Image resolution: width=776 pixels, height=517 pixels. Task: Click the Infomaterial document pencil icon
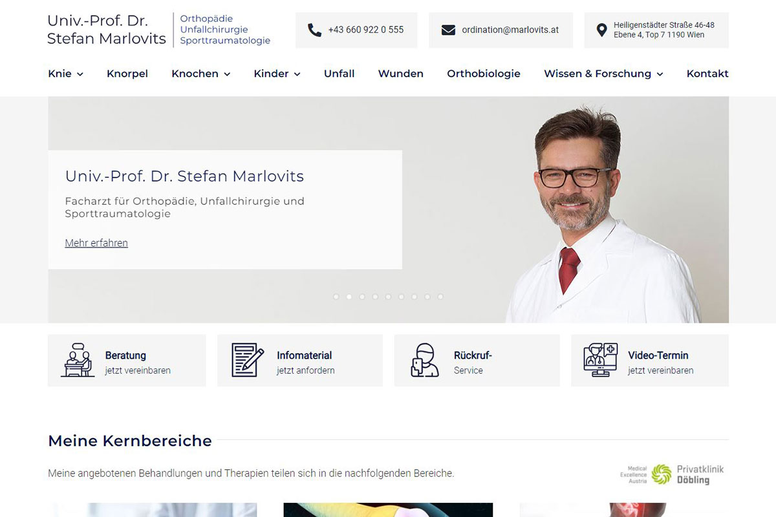click(x=248, y=360)
